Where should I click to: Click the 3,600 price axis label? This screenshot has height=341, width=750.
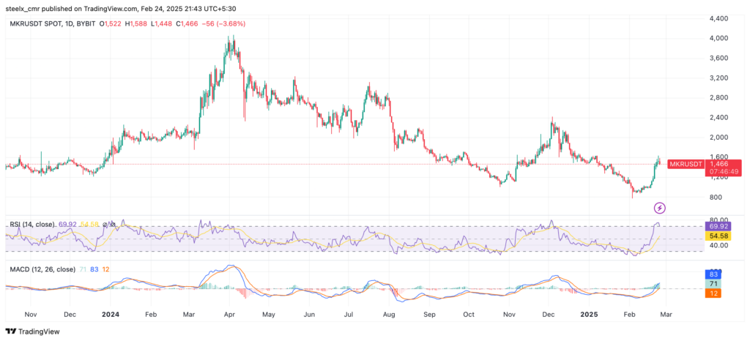click(719, 58)
